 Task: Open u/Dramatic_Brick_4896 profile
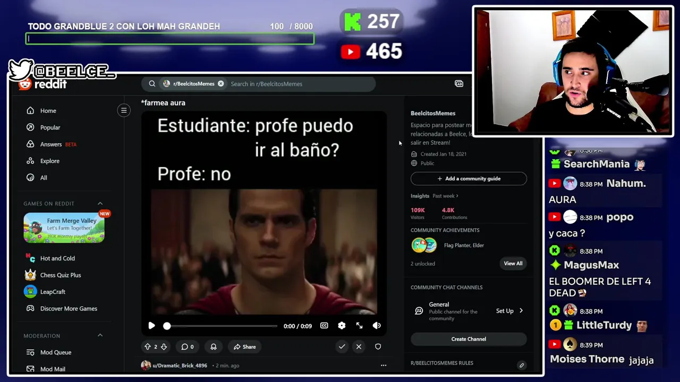click(x=180, y=366)
